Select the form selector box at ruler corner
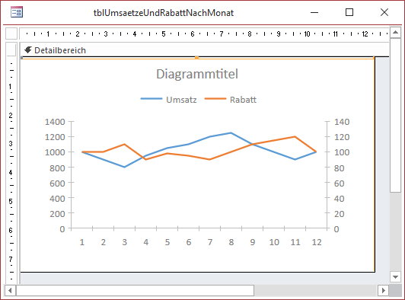This screenshot has height=300, width=405. tap(11, 34)
